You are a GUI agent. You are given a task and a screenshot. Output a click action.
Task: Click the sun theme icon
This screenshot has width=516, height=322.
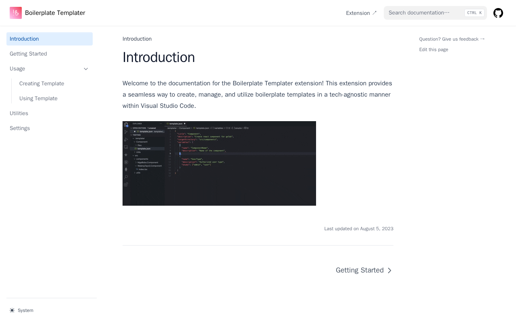[x=12, y=310]
